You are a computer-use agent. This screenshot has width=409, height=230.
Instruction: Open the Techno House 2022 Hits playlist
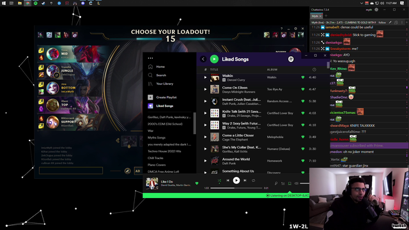tap(164, 151)
